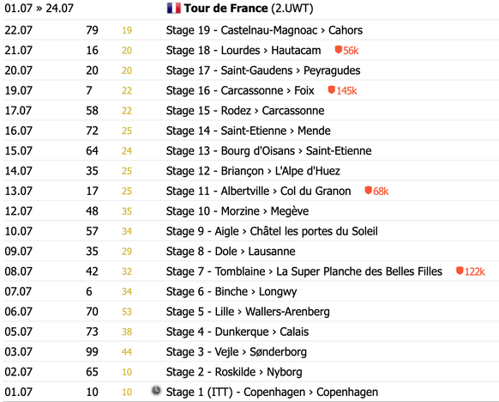Open the Tour de France race link

225,8
